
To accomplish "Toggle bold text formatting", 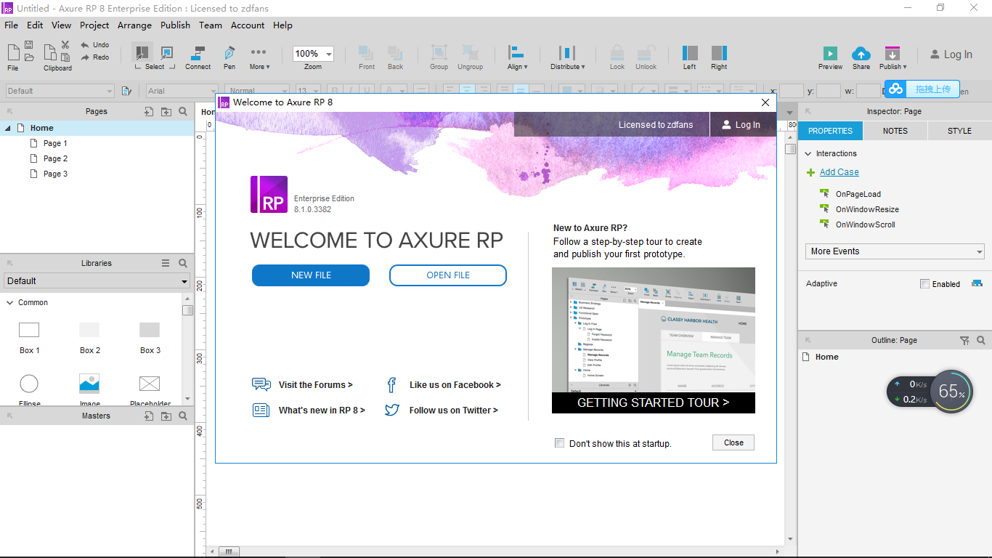I will point(336,90).
